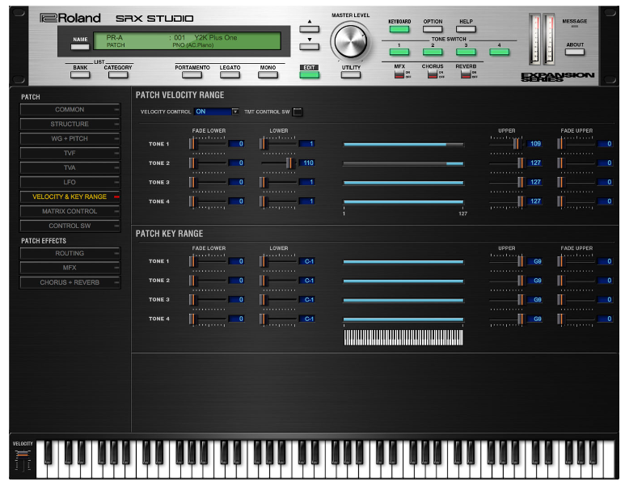Click Tone 4 velocity Fade Lower value 0
This screenshot has width=625, height=486.
pos(236,201)
